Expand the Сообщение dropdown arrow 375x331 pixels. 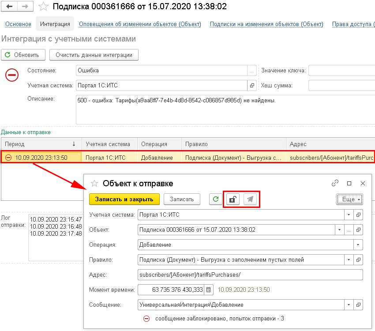[349, 305]
